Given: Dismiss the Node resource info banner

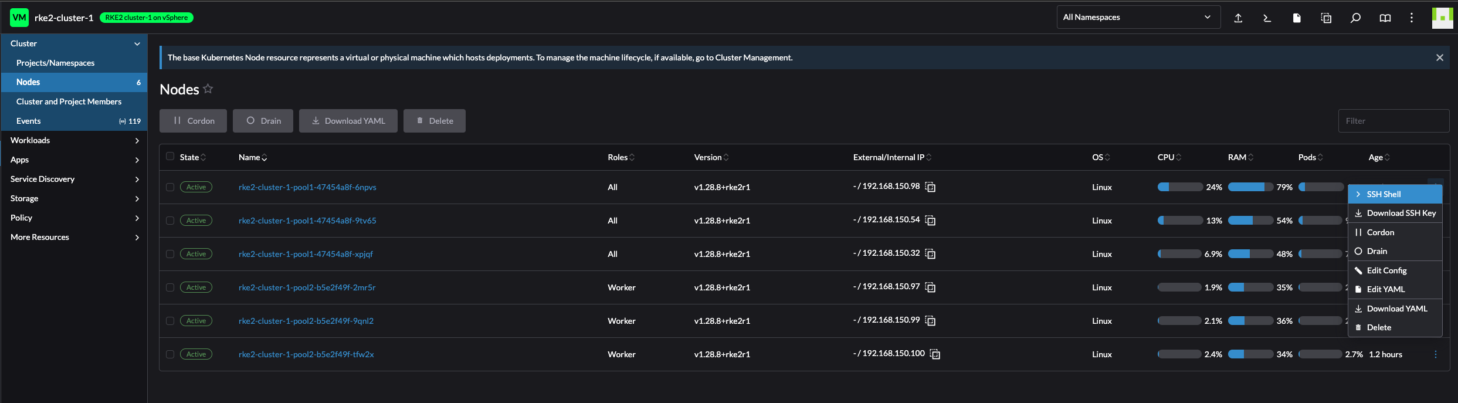Looking at the screenshot, I should click(1439, 57).
